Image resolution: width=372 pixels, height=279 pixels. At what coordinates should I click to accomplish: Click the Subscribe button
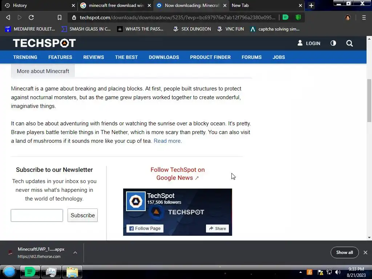[82, 215]
